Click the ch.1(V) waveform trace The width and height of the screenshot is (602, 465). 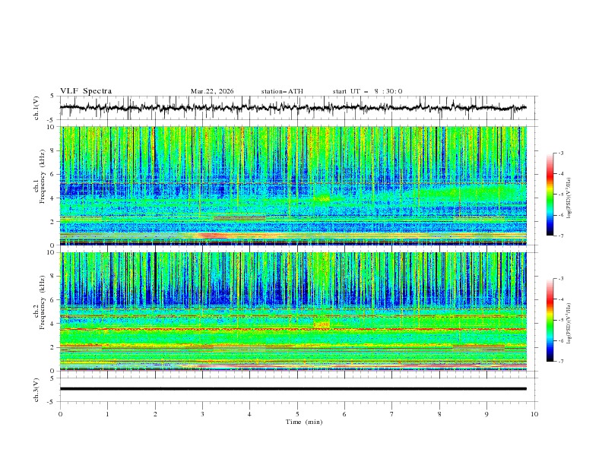coord(293,108)
